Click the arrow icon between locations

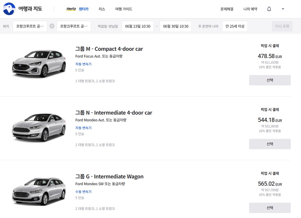[x=52, y=26]
